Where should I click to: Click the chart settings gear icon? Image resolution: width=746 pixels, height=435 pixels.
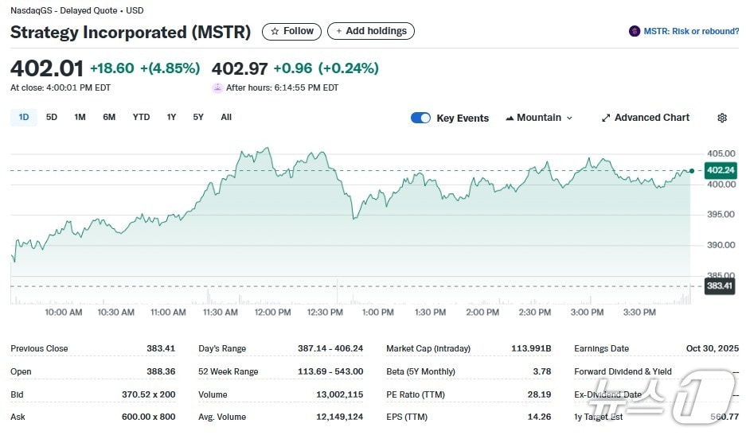(x=722, y=118)
